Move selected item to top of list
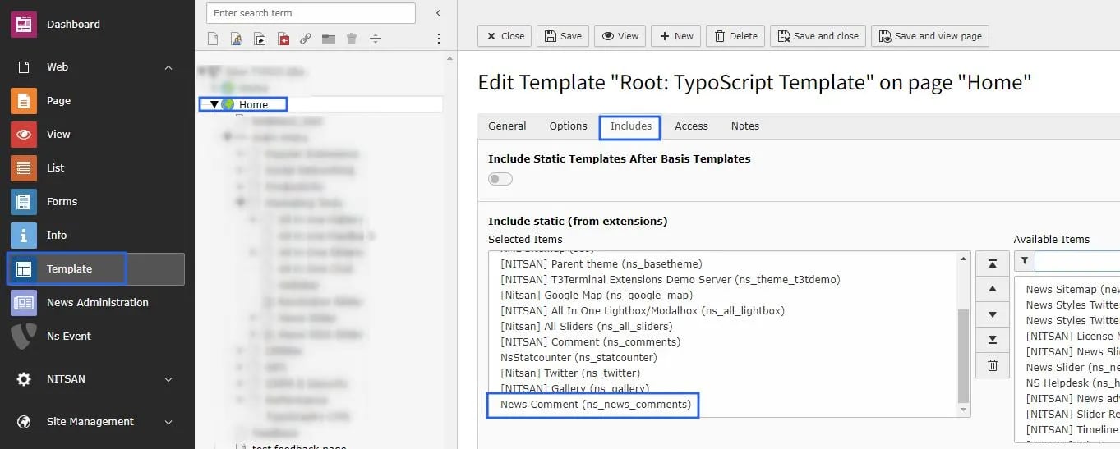This screenshot has width=1120, height=449. click(x=993, y=263)
